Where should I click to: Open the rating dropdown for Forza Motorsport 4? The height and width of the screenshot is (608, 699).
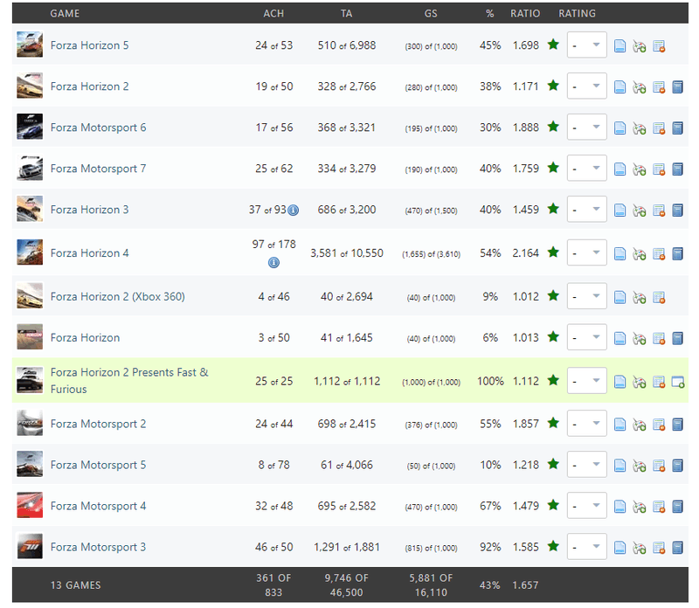coord(586,505)
